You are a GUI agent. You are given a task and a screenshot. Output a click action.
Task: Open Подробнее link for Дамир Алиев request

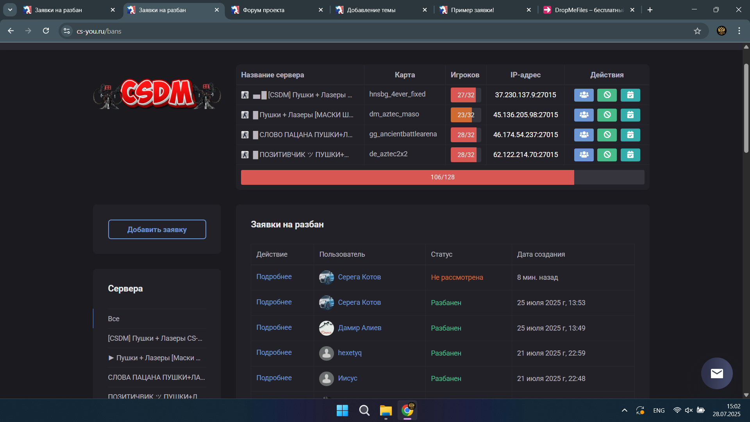tap(274, 327)
